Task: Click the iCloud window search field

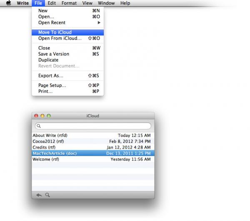Action: click(x=93, y=126)
